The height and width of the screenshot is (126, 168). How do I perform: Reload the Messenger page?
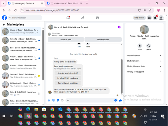(15, 10)
